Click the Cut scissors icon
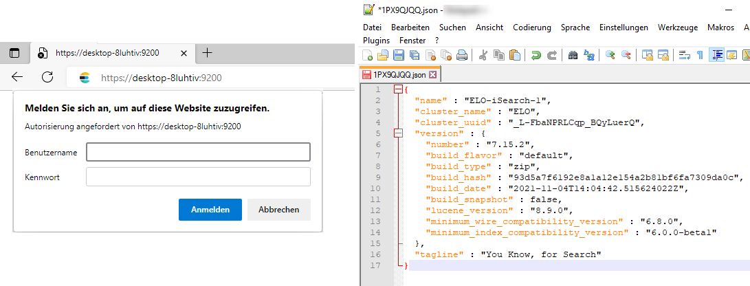 coord(483,56)
